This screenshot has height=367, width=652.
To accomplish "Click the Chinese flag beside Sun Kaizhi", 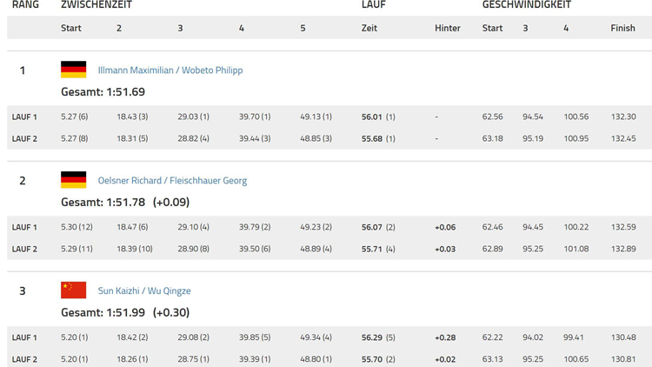I will click(73, 290).
